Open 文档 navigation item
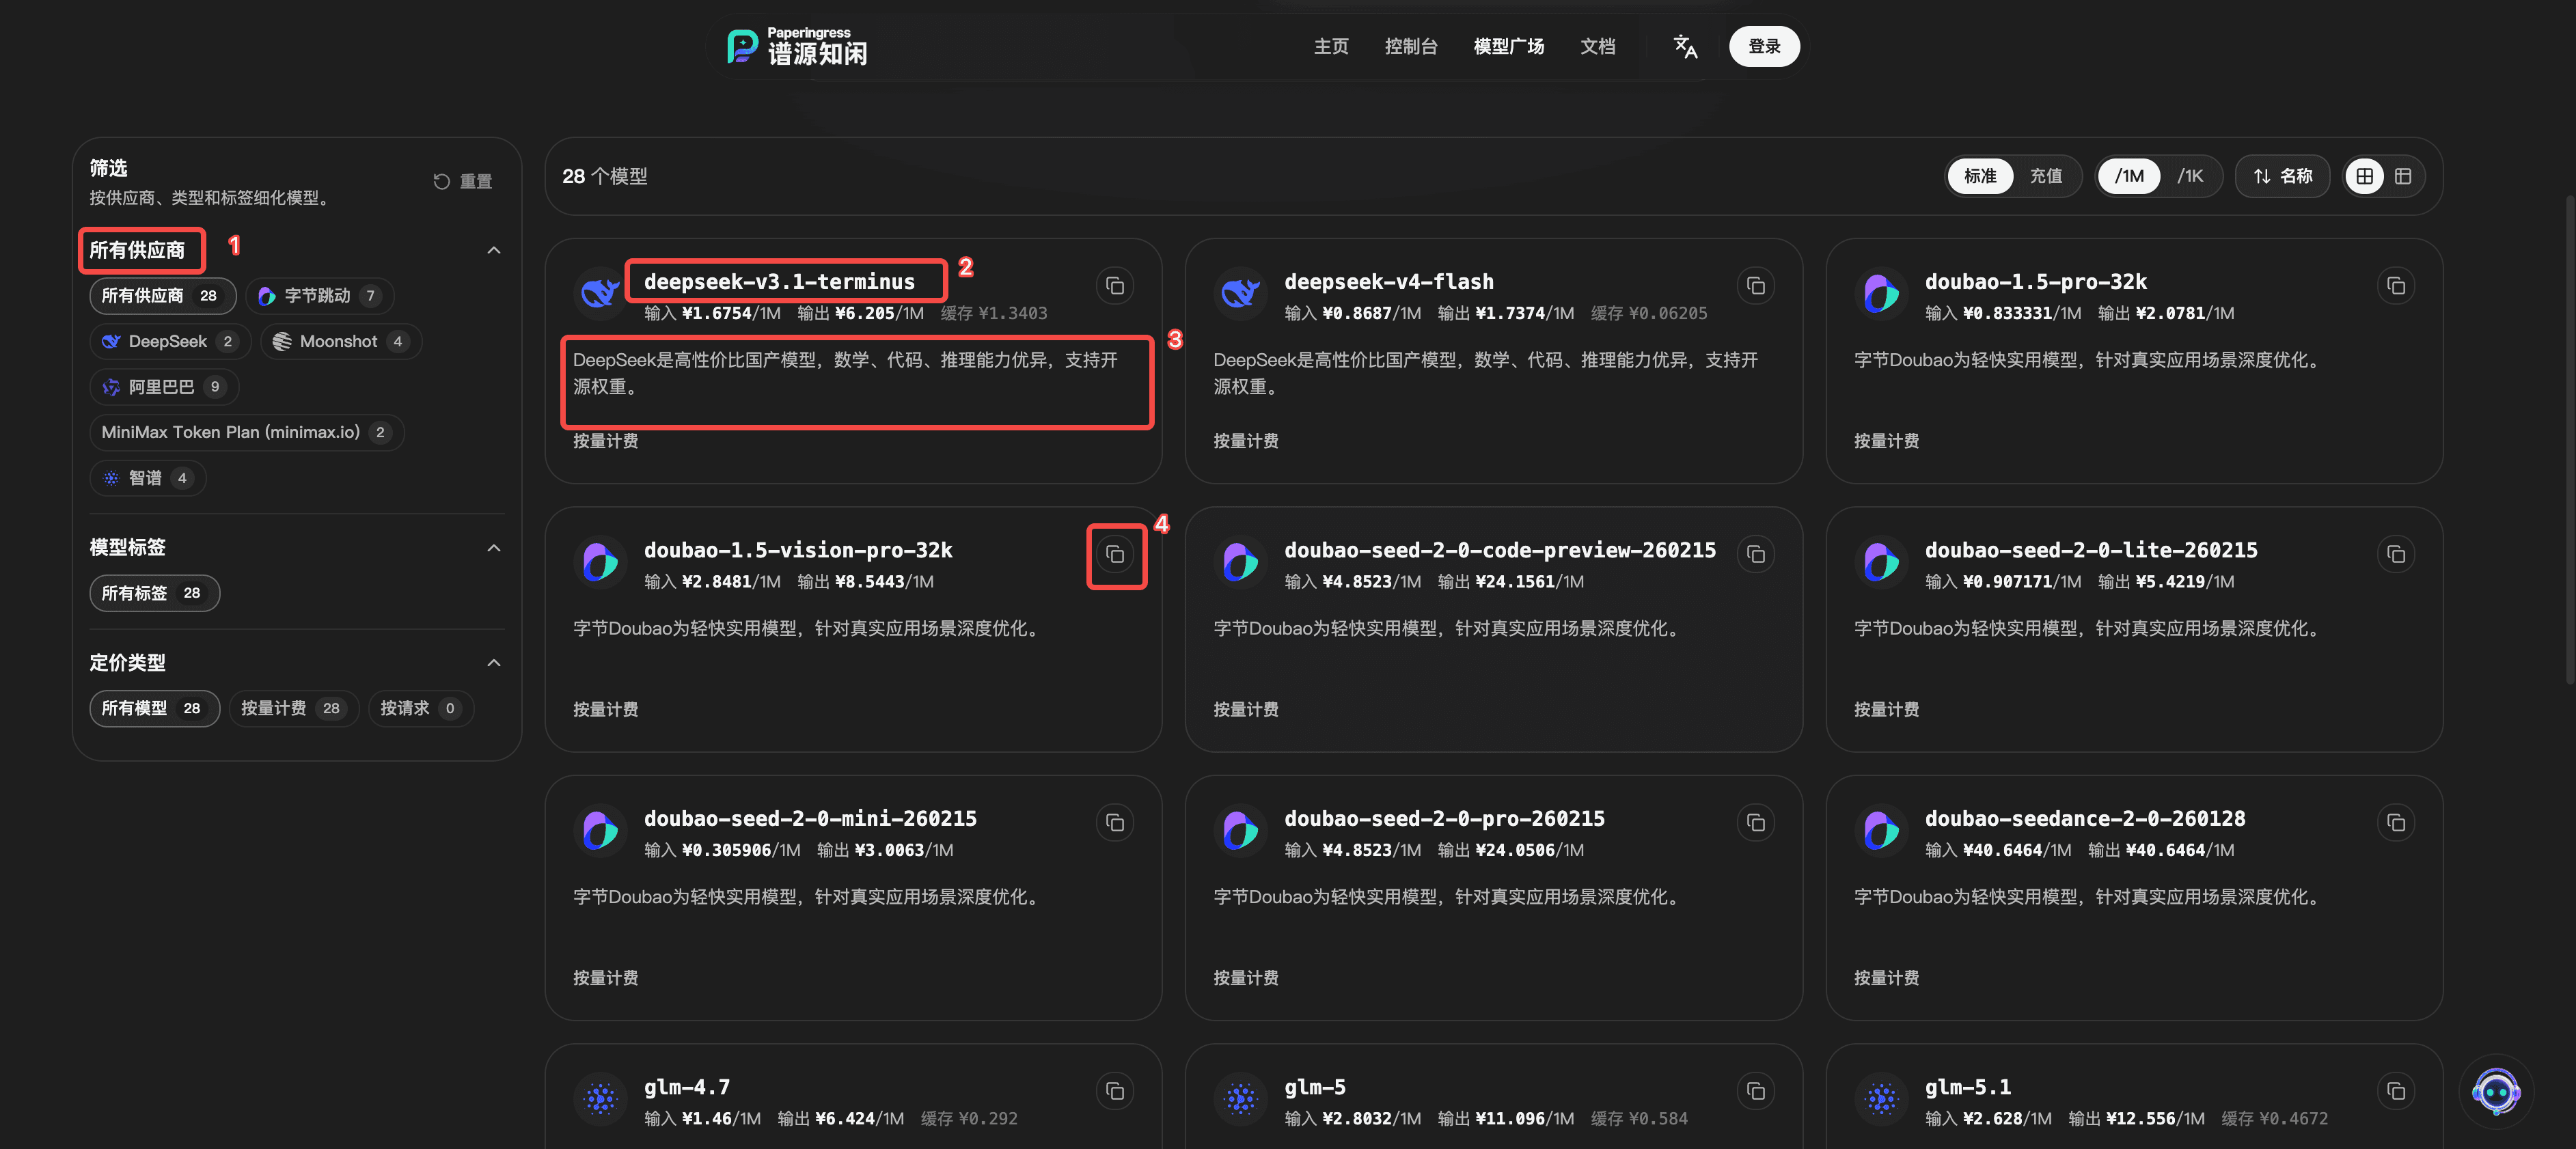This screenshot has height=1149, width=2576. pos(1597,46)
